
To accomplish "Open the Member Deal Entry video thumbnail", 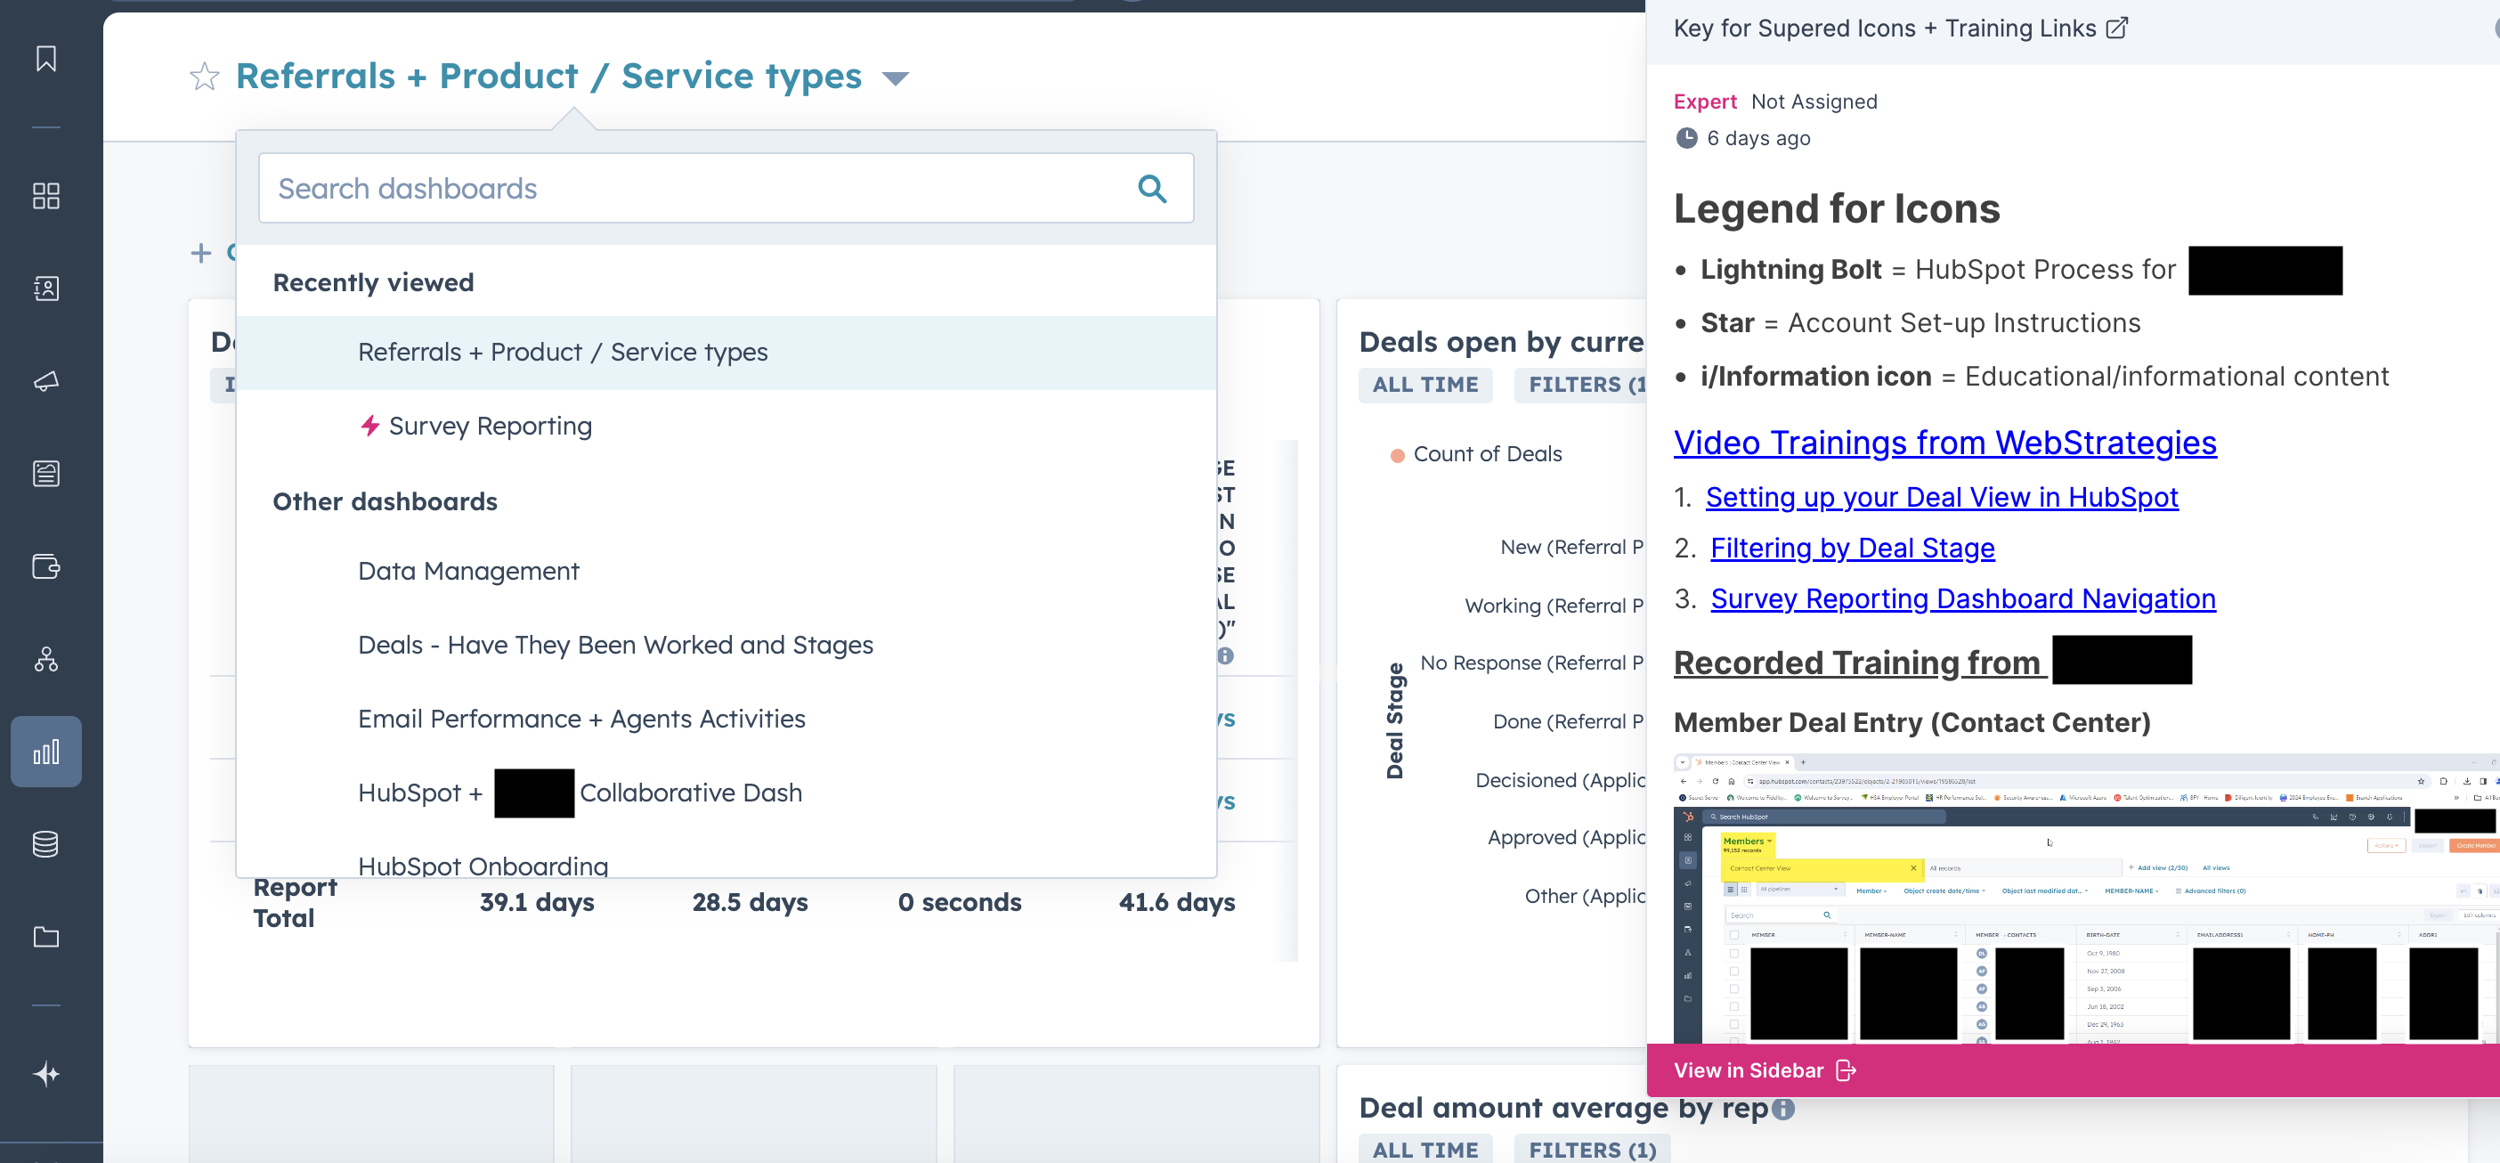I will pos(2087,898).
